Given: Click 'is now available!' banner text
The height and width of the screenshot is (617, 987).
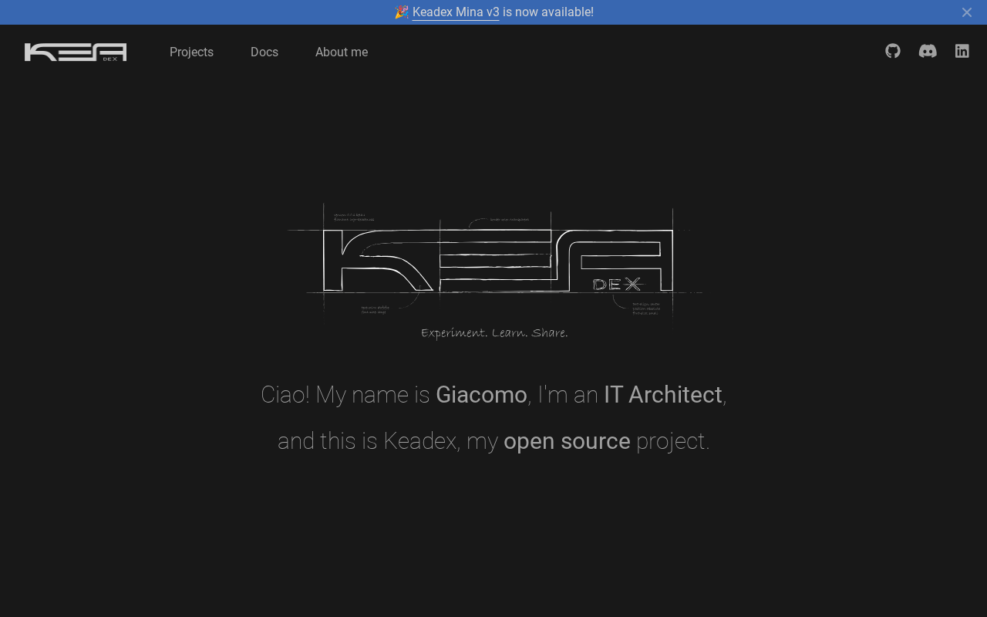Looking at the screenshot, I should coord(548,12).
